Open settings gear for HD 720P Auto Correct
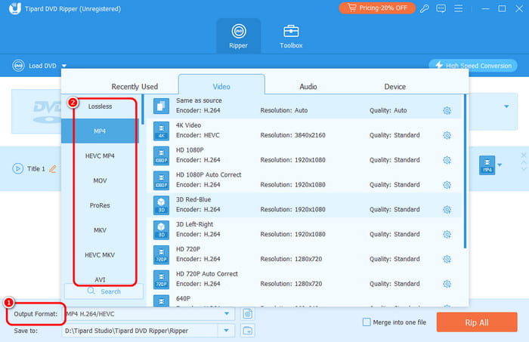This screenshot has height=342, width=529. tap(447, 284)
